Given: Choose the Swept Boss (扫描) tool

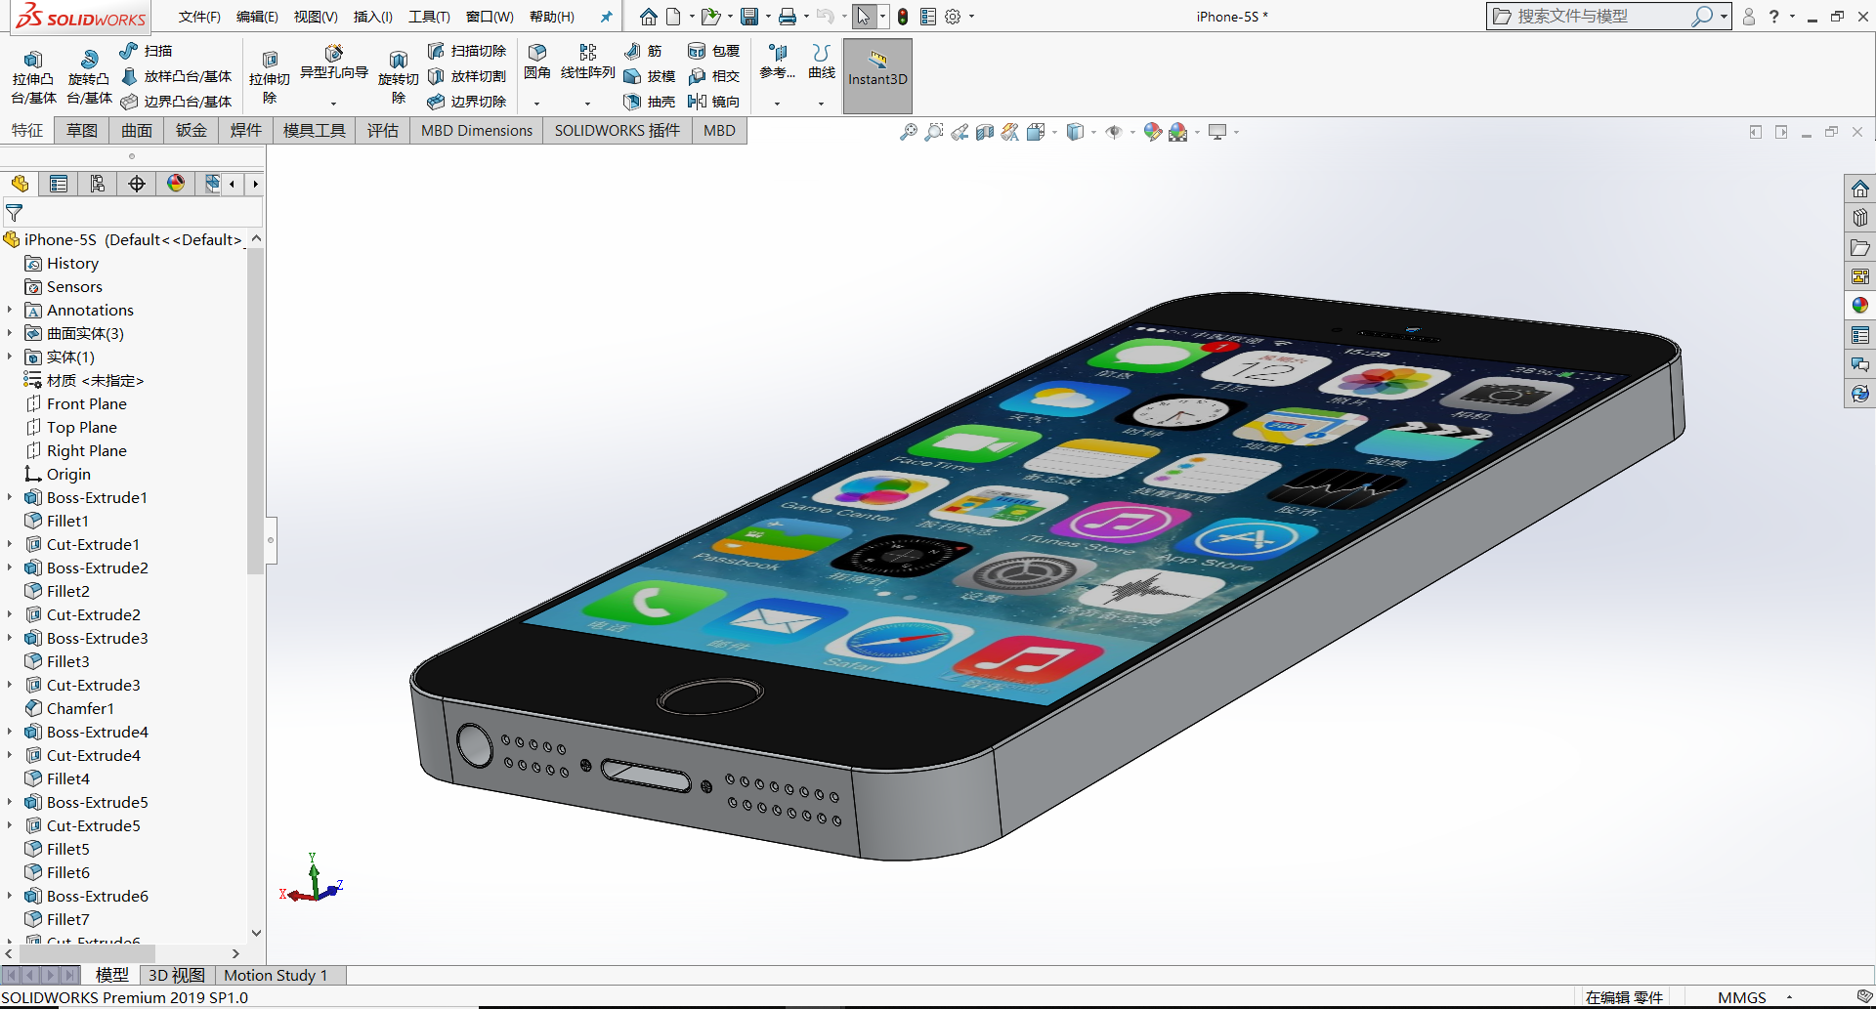Looking at the screenshot, I should (x=146, y=51).
